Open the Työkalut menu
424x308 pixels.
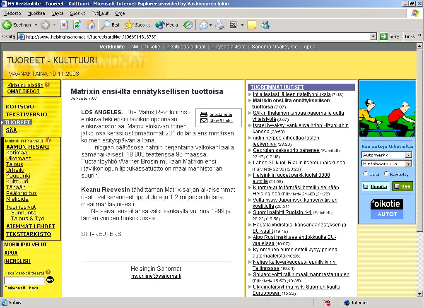[100, 13]
